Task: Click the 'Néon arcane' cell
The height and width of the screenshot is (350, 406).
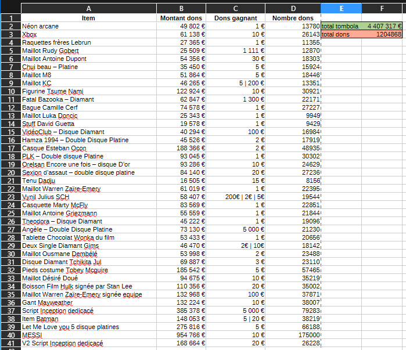Action: click(88, 26)
